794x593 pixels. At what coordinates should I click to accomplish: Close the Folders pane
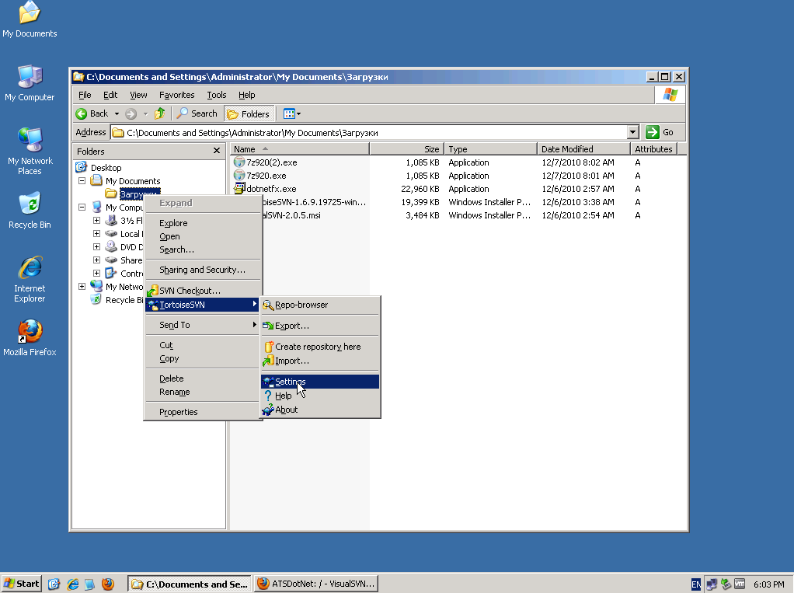[x=217, y=151]
